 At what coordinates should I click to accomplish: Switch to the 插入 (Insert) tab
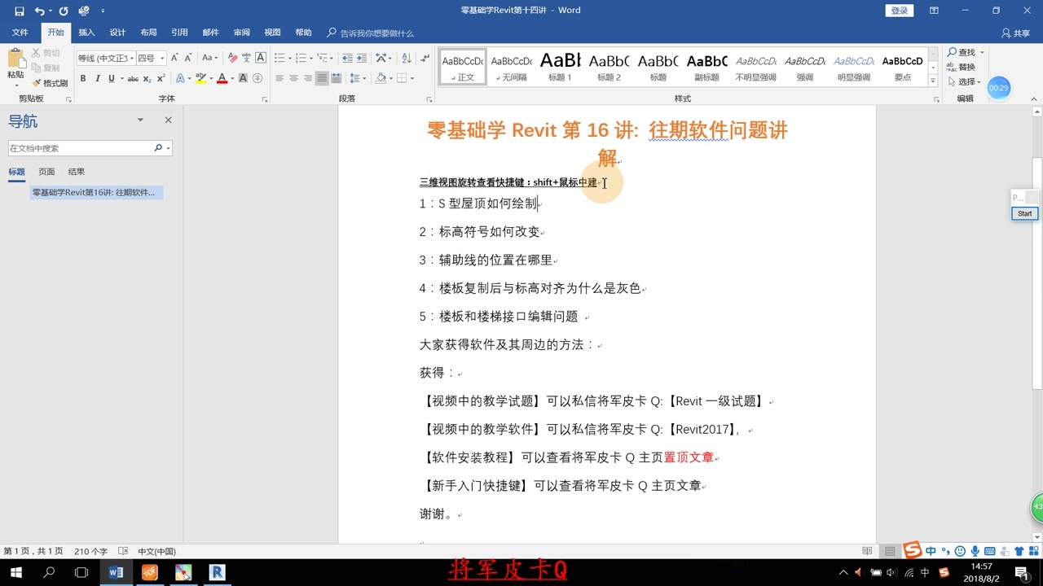(x=86, y=33)
